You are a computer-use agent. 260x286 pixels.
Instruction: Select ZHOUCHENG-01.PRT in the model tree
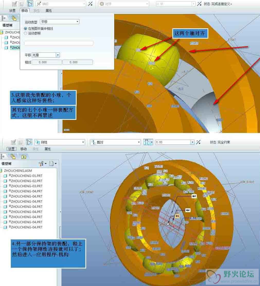[27, 176]
